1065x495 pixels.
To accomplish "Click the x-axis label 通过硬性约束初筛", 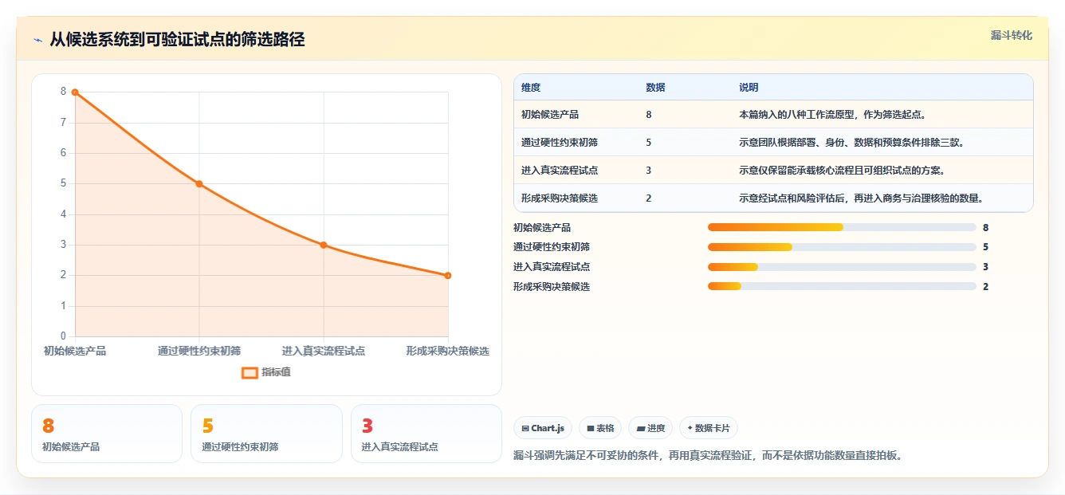I will [x=199, y=351].
